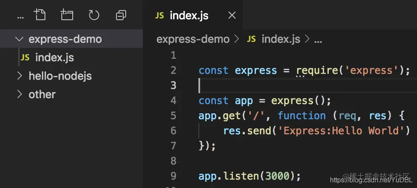Click index.js in the breadcrumb
This screenshot has width=417, height=188.
coord(281,39)
